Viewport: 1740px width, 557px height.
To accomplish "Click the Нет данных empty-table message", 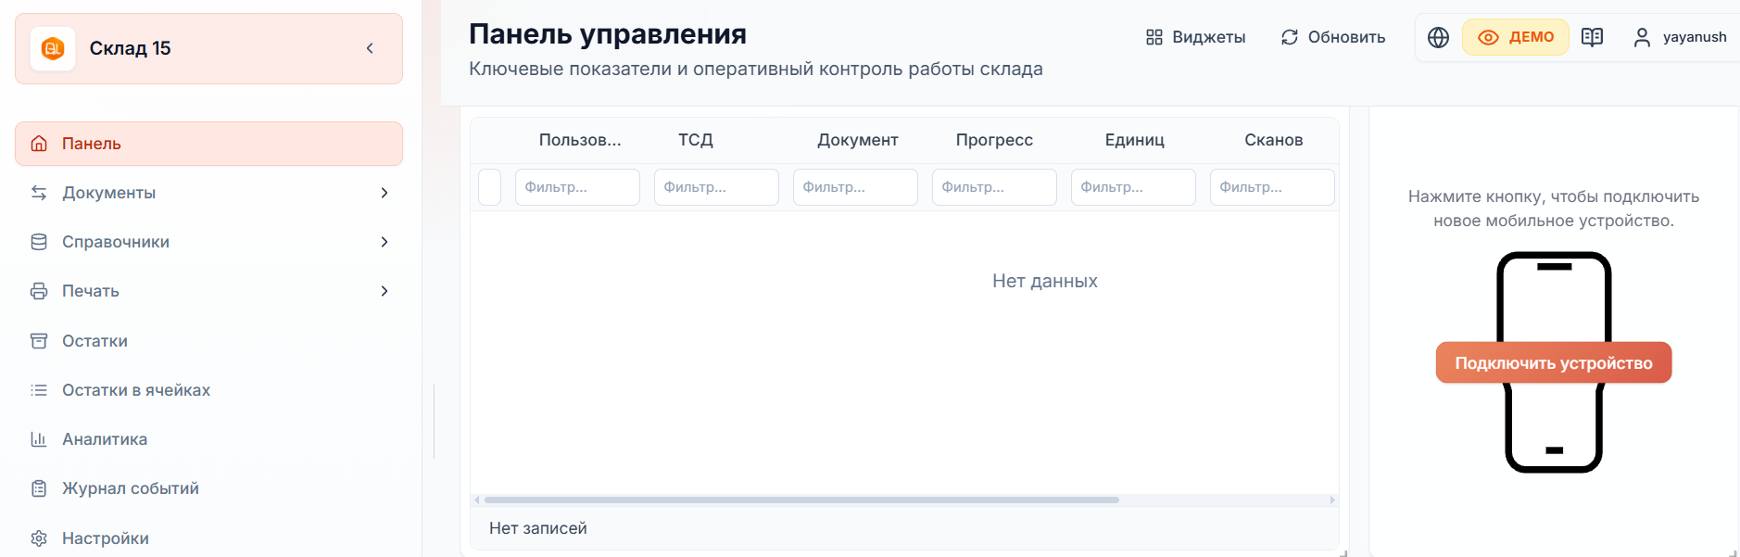I will 1045,281.
